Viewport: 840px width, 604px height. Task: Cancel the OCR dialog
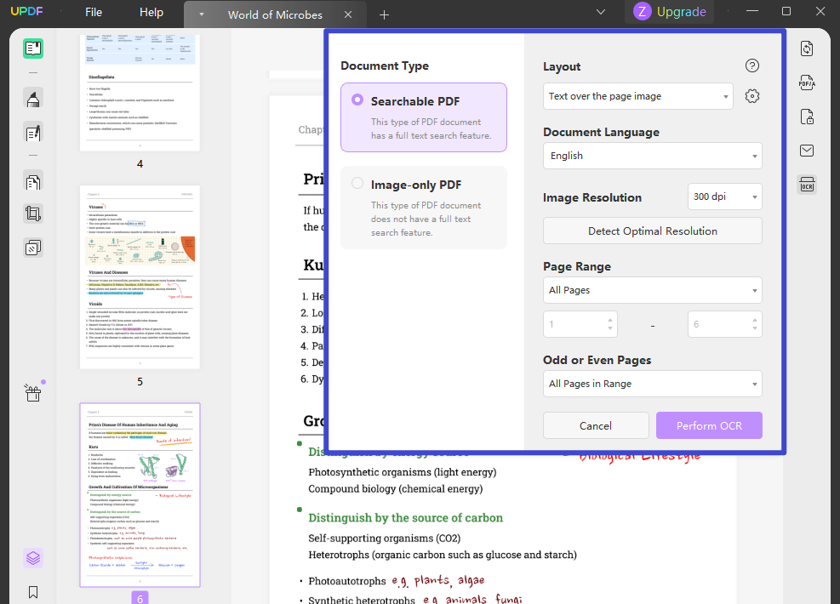[x=596, y=425]
